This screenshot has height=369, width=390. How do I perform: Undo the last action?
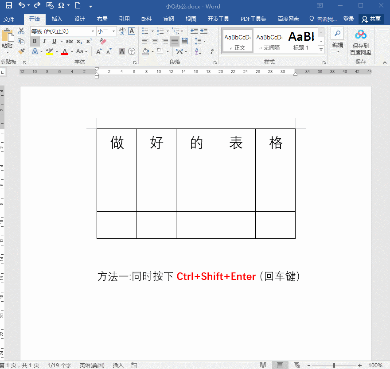point(22,5)
